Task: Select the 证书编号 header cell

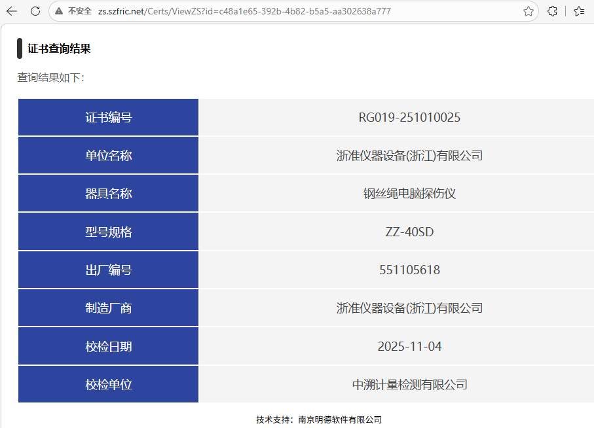Action: click(x=108, y=118)
